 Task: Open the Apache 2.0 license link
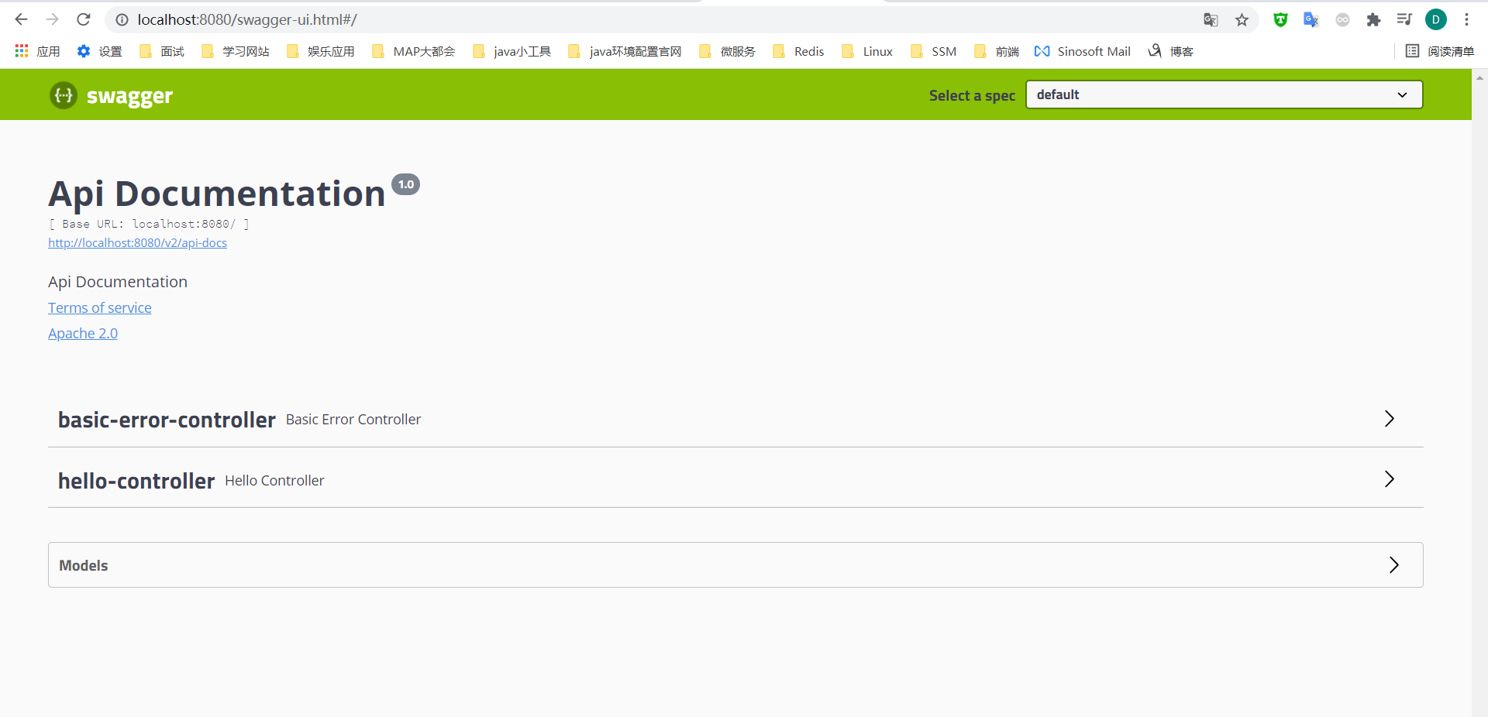point(83,334)
